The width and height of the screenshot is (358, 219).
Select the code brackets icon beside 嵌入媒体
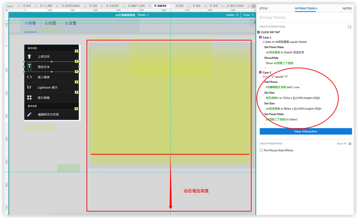[29, 77]
